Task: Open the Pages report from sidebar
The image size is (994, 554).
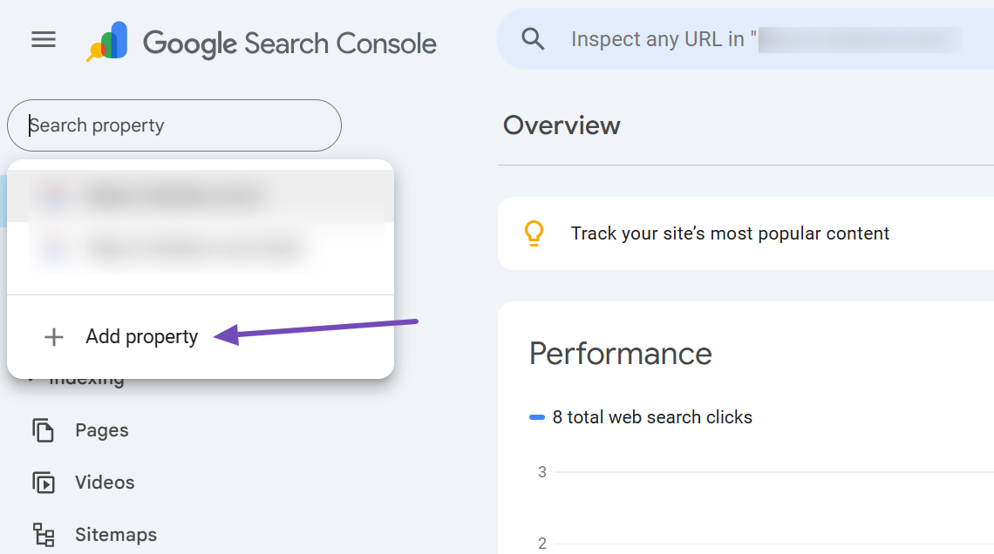Action: (x=101, y=429)
